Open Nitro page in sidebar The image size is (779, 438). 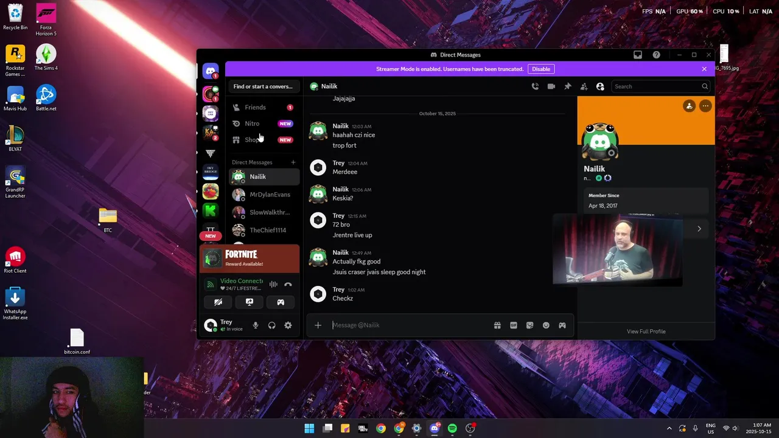pyautogui.click(x=264, y=123)
